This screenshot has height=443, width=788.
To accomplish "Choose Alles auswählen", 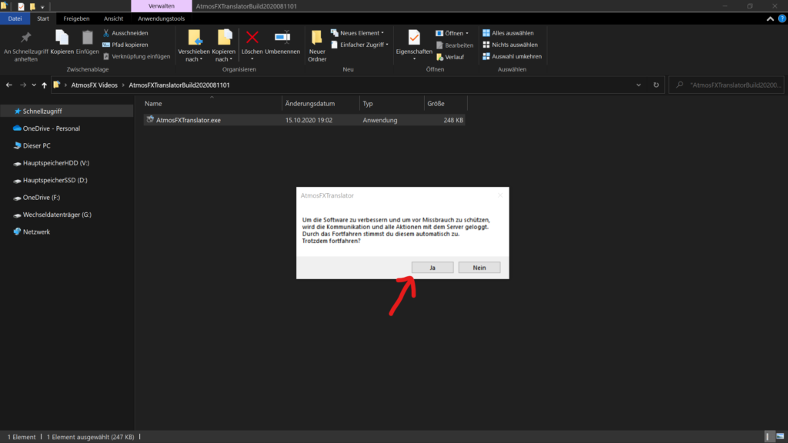I will pos(508,33).
